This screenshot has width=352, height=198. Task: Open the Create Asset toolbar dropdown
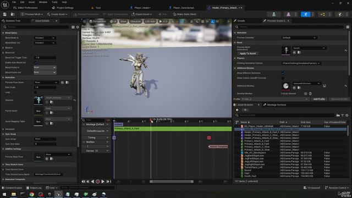click(x=57, y=14)
